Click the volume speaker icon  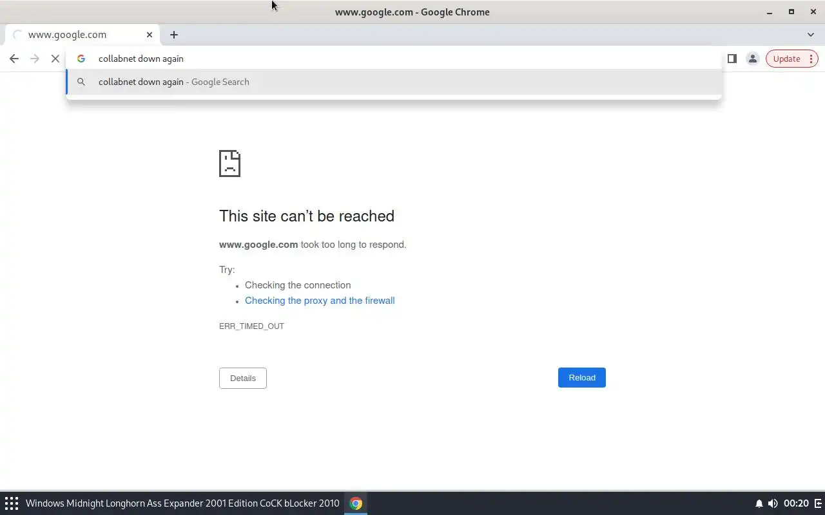pyautogui.click(x=773, y=503)
